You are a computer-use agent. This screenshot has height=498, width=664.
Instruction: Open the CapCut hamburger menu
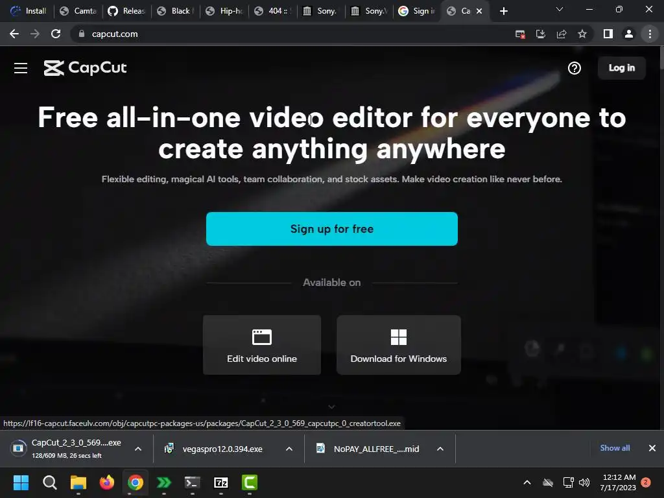pyautogui.click(x=20, y=68)
